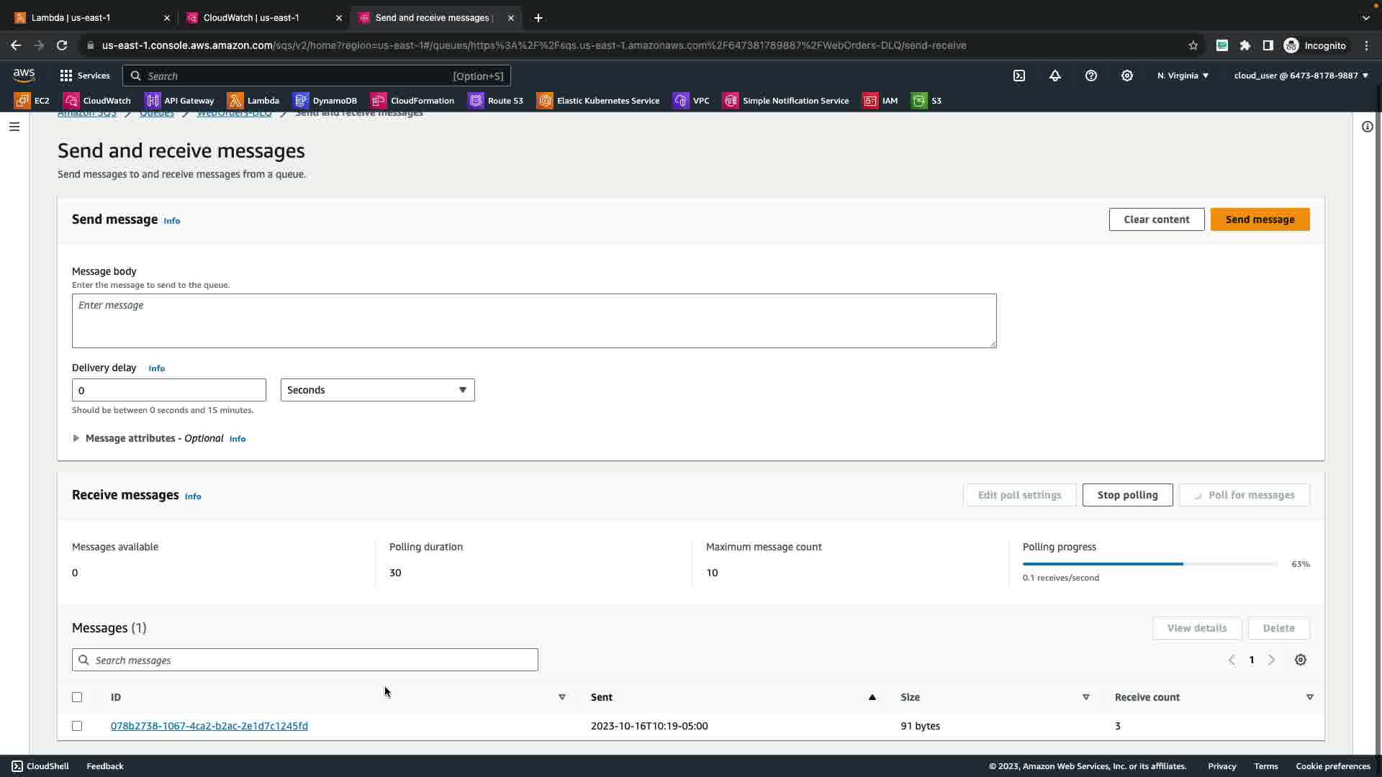
Task: Click the polling progress bar
Action: [x=1150, y=564]
